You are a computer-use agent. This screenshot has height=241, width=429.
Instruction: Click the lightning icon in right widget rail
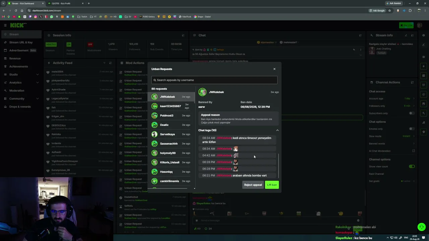pyautogui.click(x=424, y=66)
